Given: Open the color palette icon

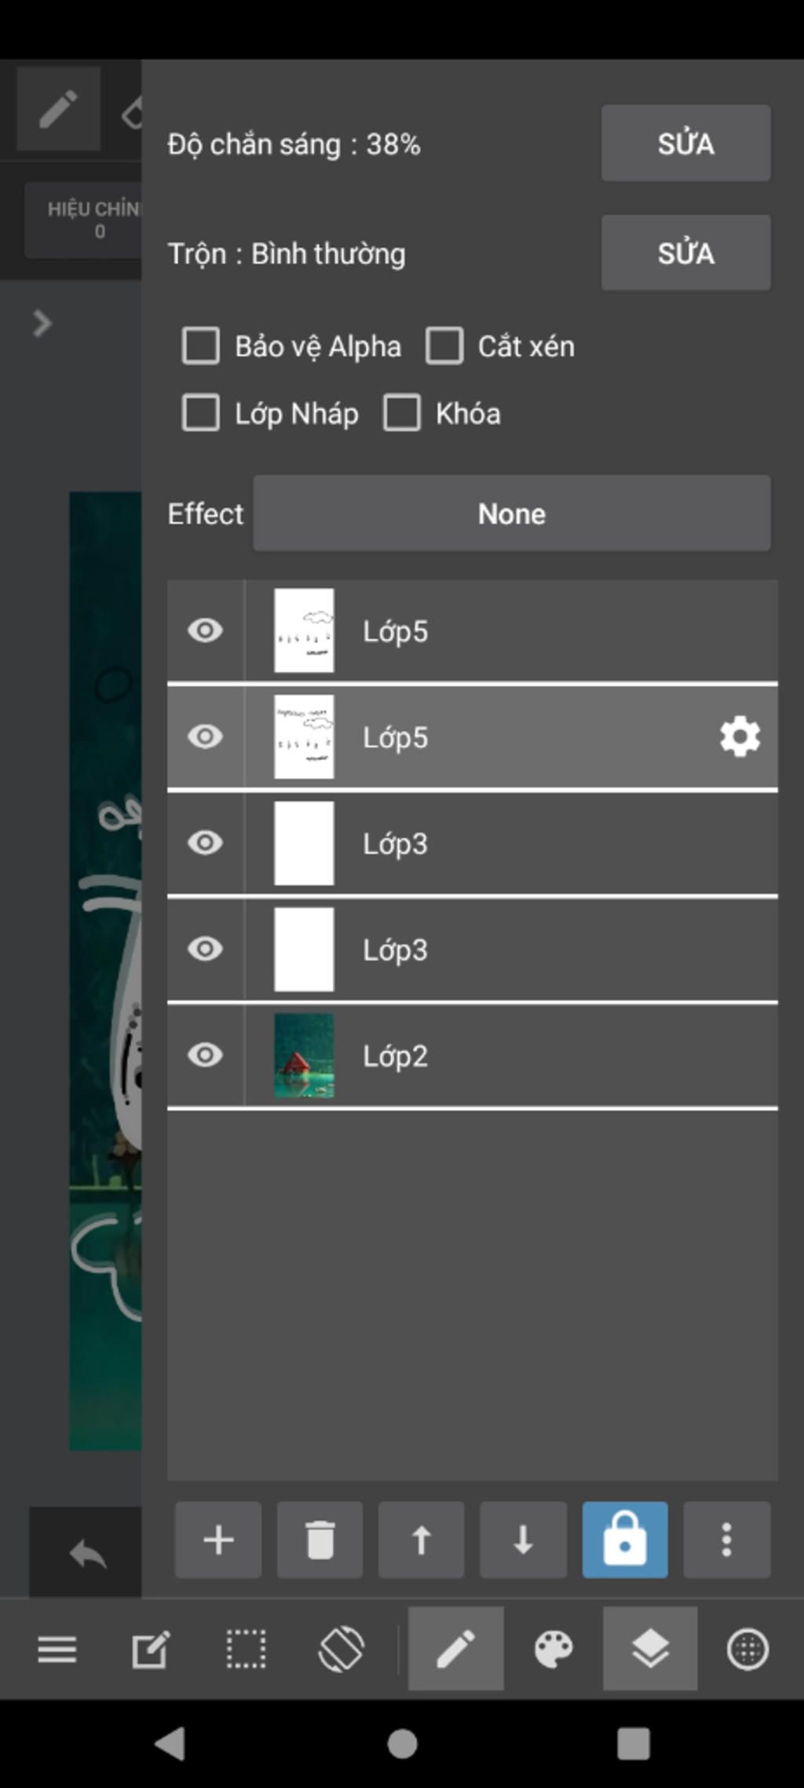Looking at the screenshot, I should [554, 1649].
